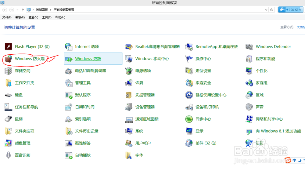Open the 同步中心 icon
The height and width of the screenshot is (171, 305).
189,119
